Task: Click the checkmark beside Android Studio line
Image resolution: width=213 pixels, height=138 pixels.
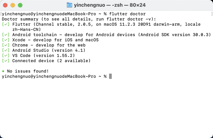Action: [x=6, y=50]
